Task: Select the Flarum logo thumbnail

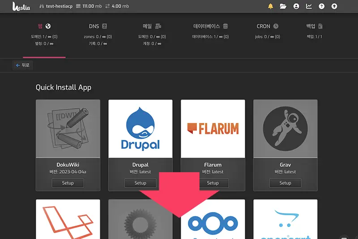Action: [x=213, y=129]
